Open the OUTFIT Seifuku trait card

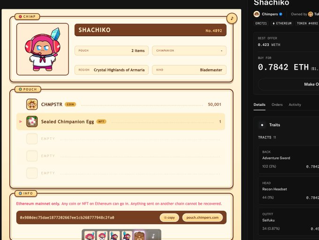(289, 222)
